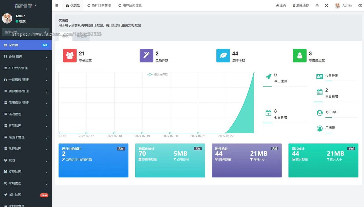Expand the 信用借款-管理 sidebar menu
Image resolution: width=364 pixels, height=207 pixels.
(26, 102)
